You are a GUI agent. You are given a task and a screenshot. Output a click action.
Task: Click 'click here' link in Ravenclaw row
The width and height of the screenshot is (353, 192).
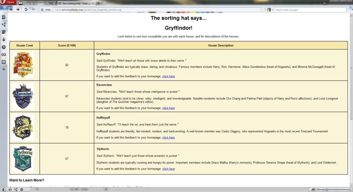(x=168, y=108)
